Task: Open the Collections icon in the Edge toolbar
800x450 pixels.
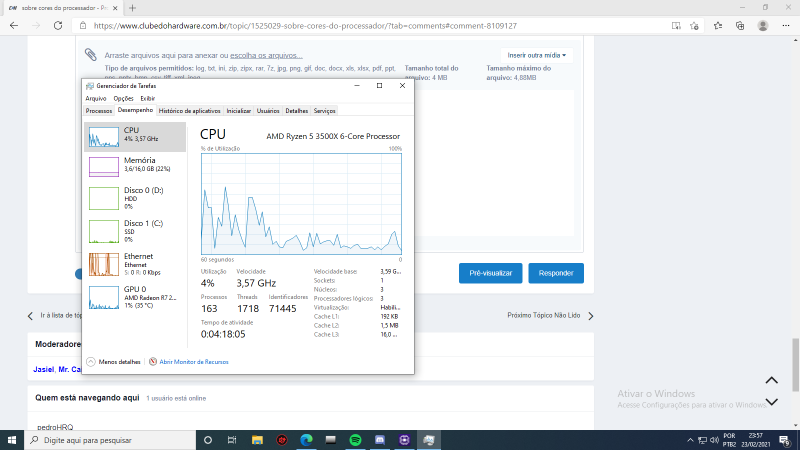Action: [x=740, y=25]
